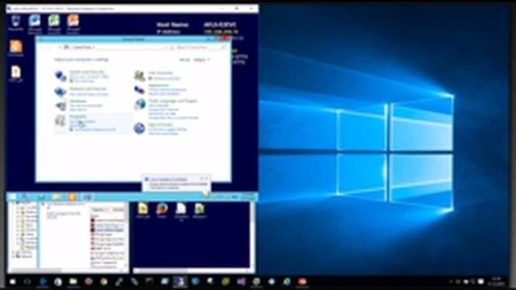
Task: Open PowerShell from the remote session taskbar
Action: pos(42,197)
